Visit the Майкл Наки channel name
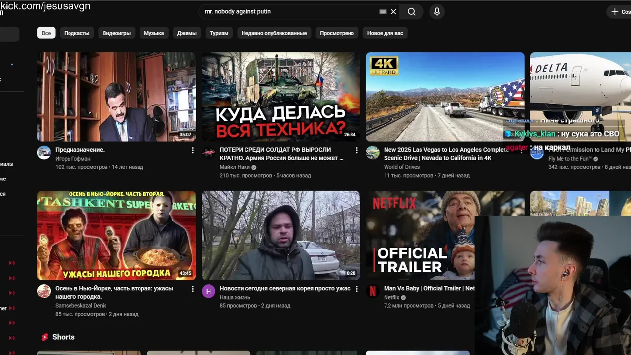 pyautogui.click(x=235, y=167)
